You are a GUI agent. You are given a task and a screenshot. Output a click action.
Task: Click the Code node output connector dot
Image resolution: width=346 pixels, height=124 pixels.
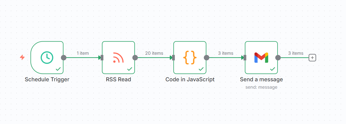click(x=206, y=57)
